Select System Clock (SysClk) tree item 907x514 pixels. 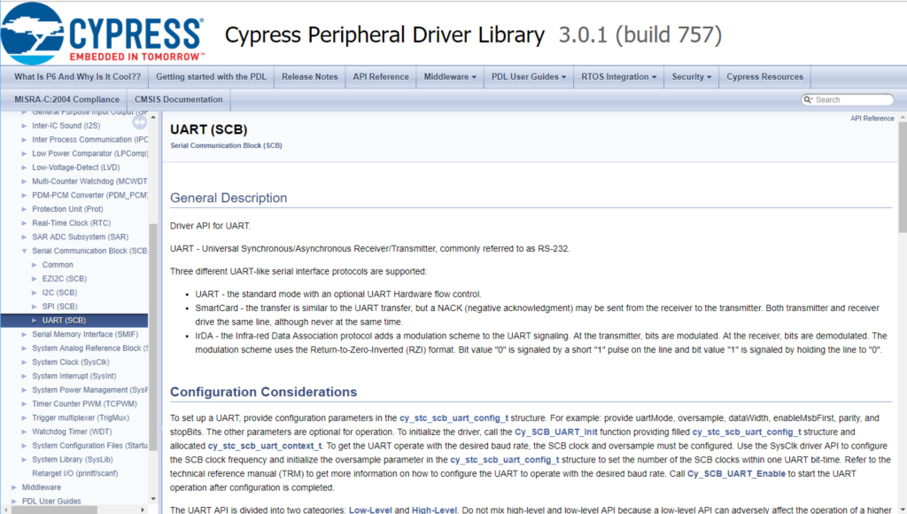pos(71,362)
